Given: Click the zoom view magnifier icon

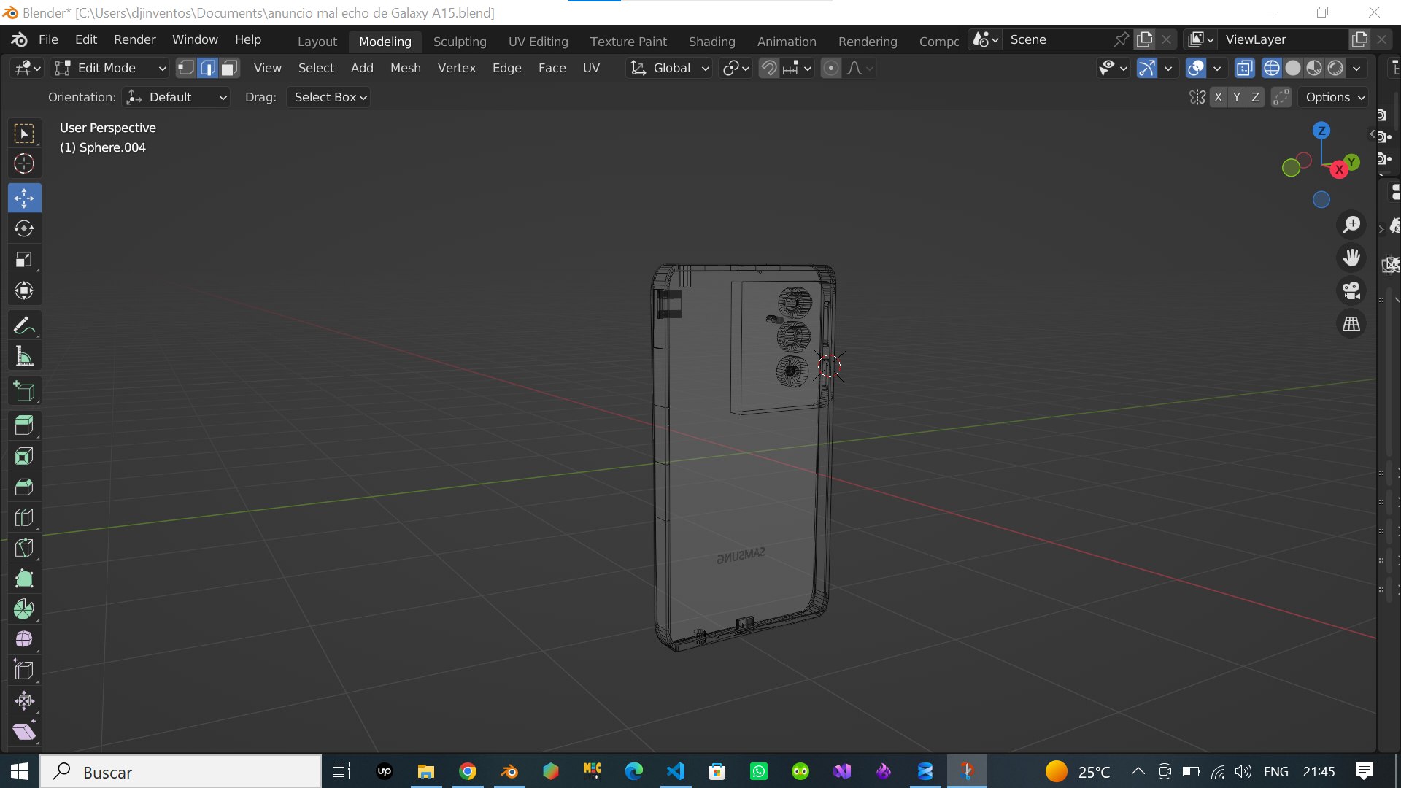Looking at the screenshot, I should 1351,225.
